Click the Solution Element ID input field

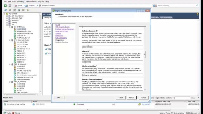113,47
